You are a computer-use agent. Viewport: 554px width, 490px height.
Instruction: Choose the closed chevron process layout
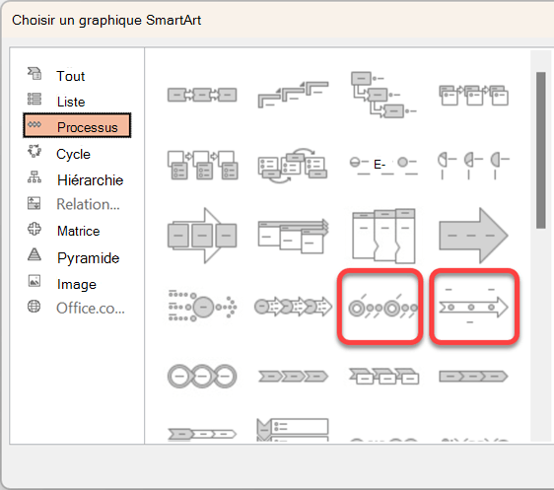point(473,377)
